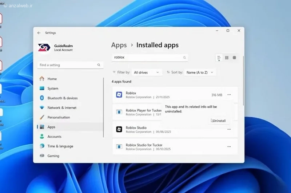
Task: Go back with the Settings arrow
Action: 39,33
